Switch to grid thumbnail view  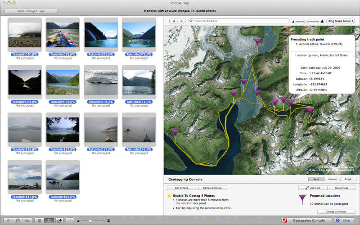49,220
